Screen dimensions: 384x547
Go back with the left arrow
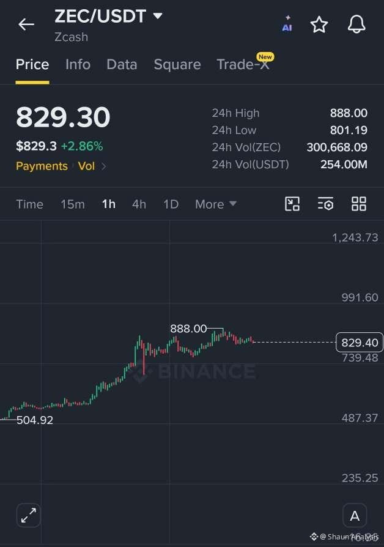click(26, 24)
